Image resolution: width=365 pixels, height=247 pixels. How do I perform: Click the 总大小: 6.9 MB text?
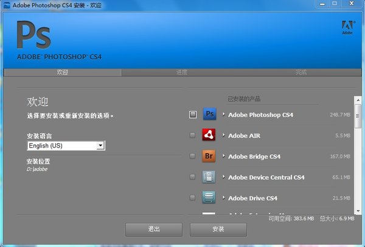click(337, 218)
